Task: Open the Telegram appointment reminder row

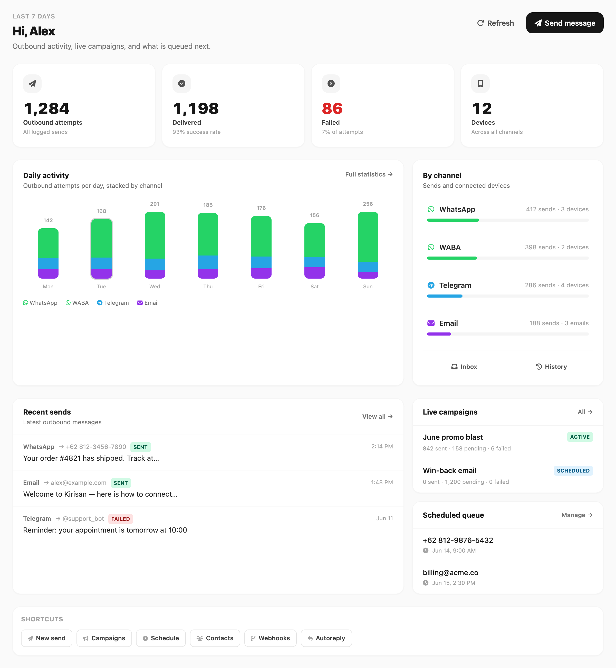Action: pyautogui.click(x=208, y=524)
